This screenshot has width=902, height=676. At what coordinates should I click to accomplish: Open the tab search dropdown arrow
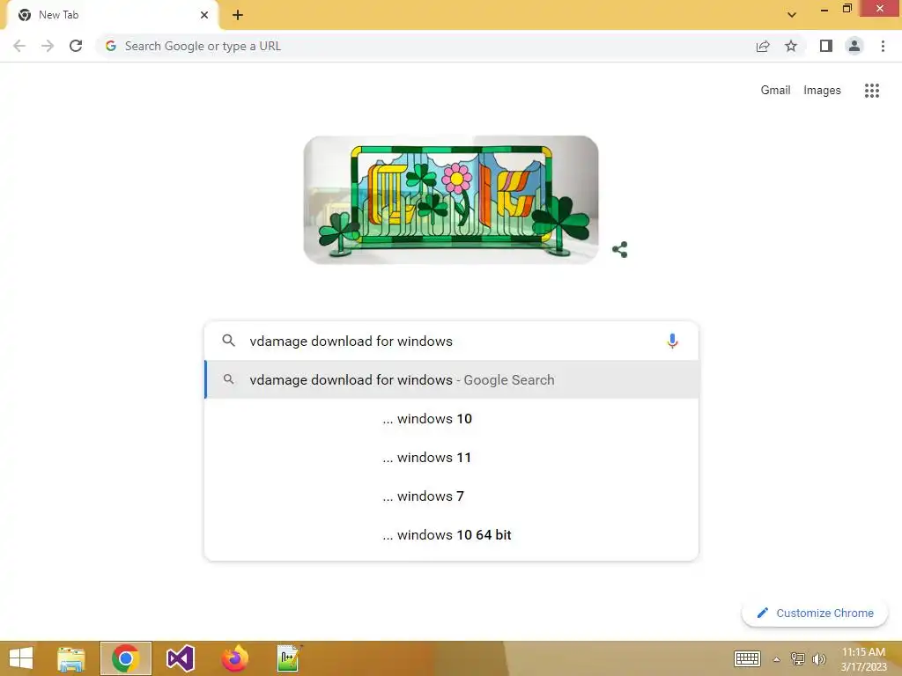pos(792,15)
